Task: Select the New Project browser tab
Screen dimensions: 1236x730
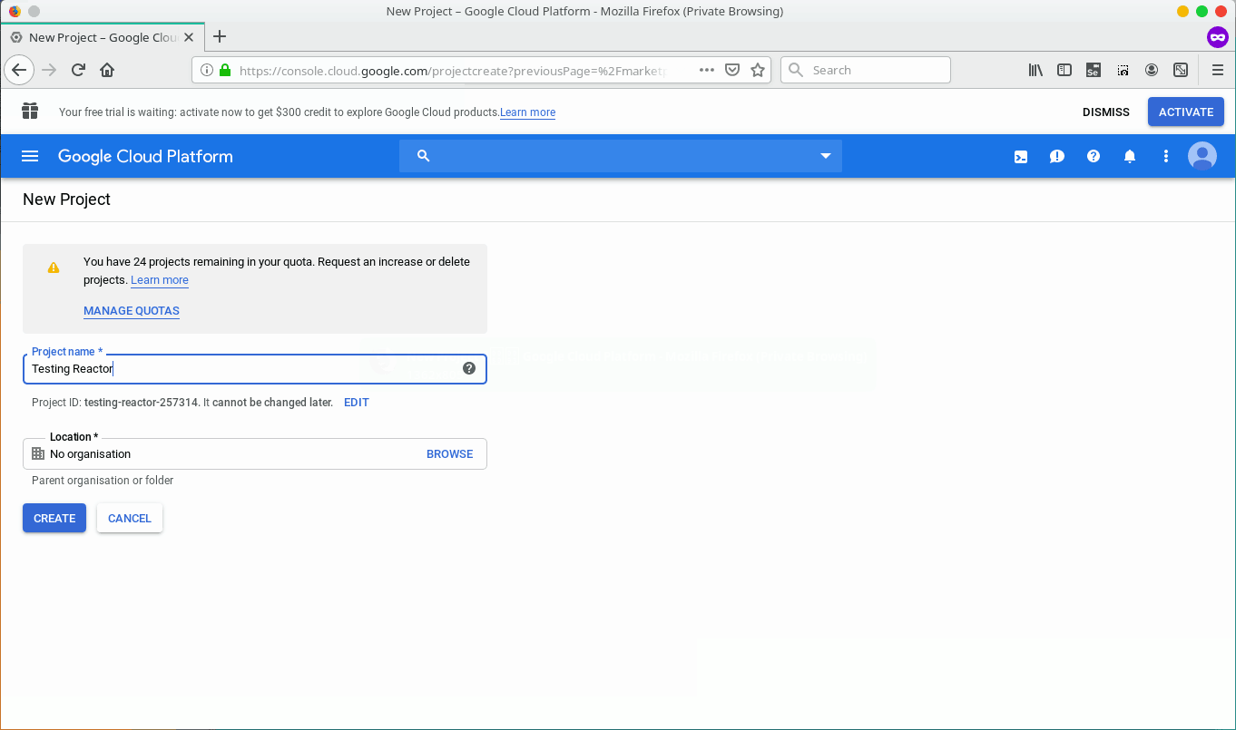Action: click(103, 37)
